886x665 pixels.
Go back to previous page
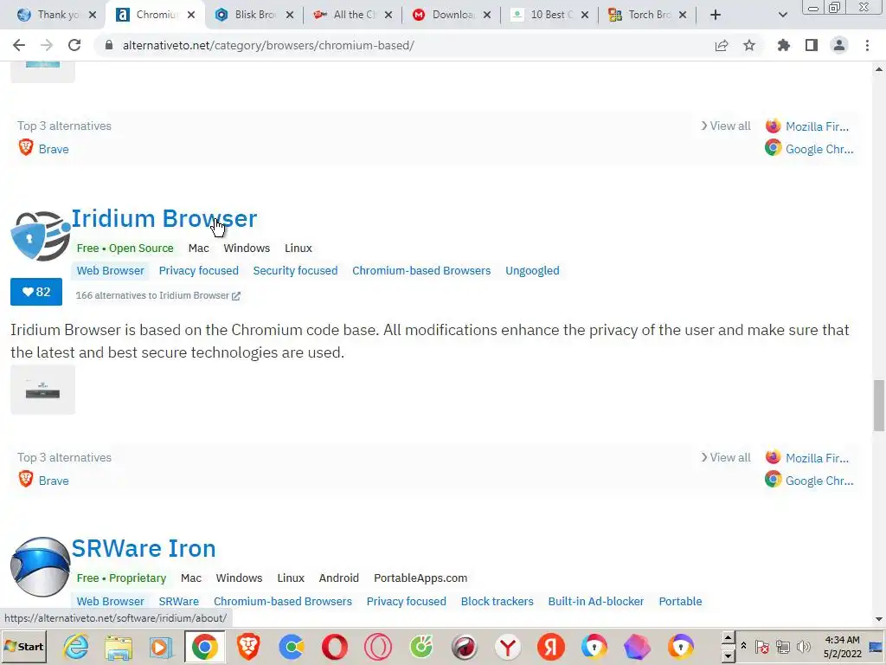point(19,45)
